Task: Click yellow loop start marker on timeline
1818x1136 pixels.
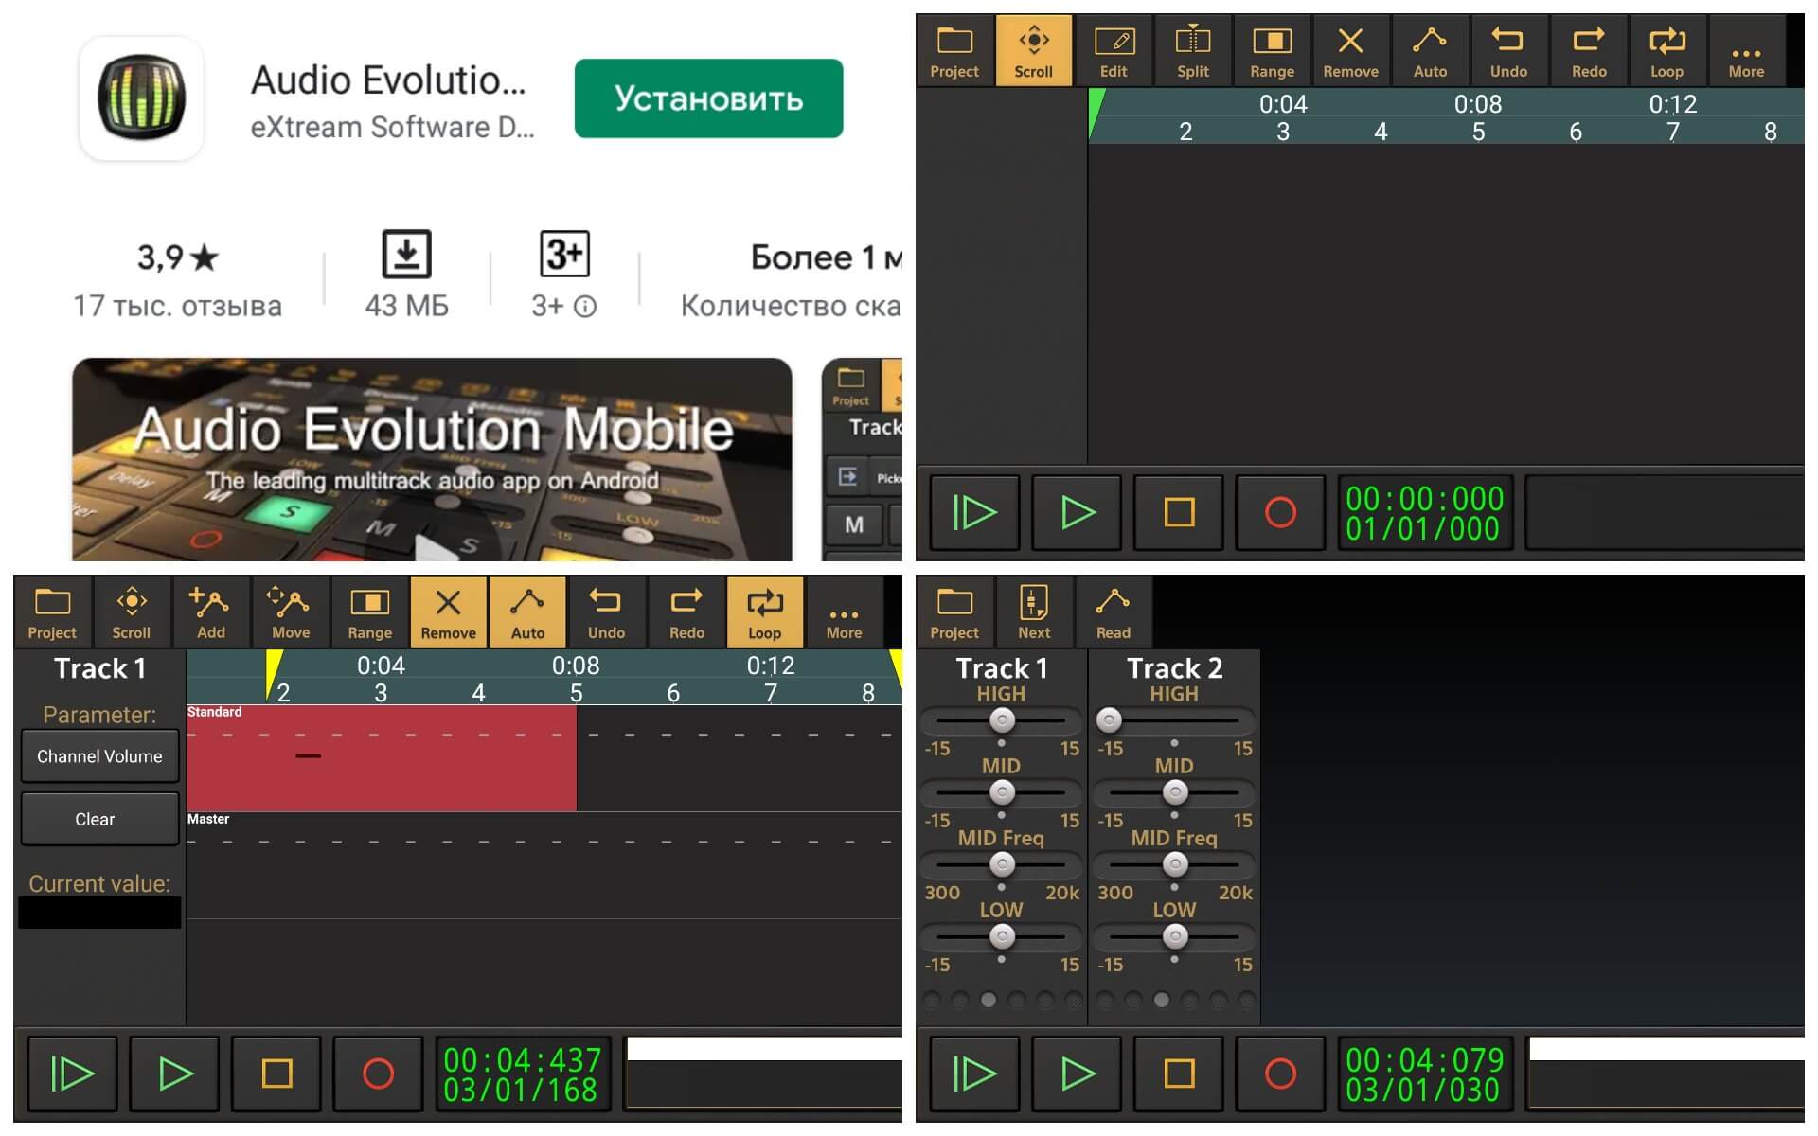Action: click(x=274, y=673)
